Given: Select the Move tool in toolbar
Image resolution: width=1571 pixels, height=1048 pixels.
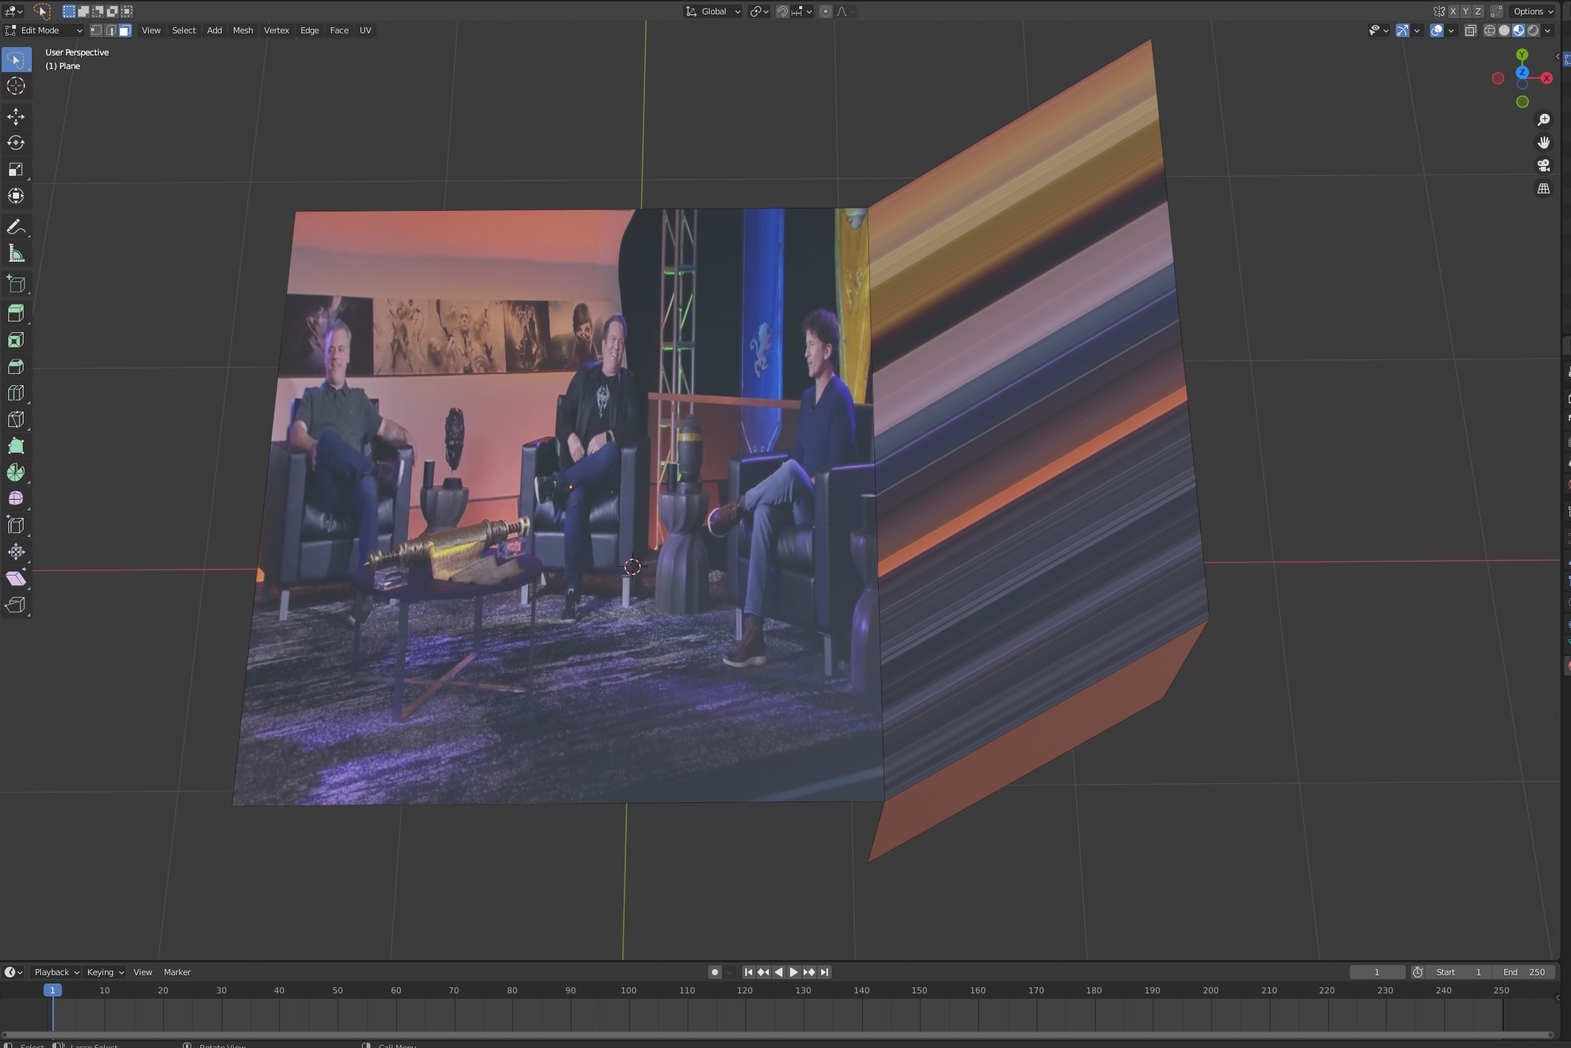Looking at the screenshot, I should 16,116.
